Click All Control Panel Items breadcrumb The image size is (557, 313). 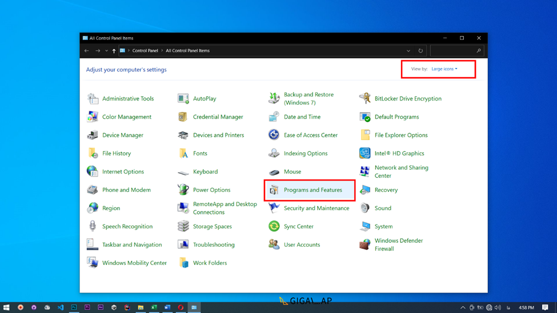187,51
